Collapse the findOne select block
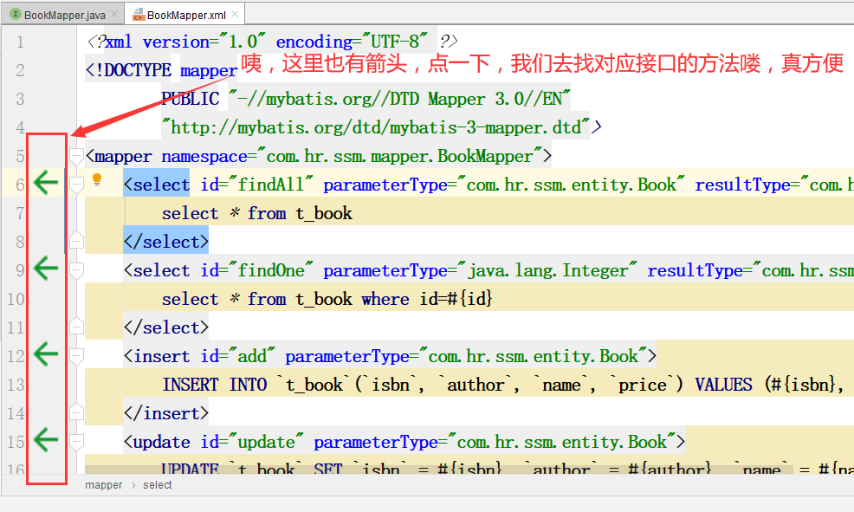Screen dimensions: 854x512 (76, 269)
